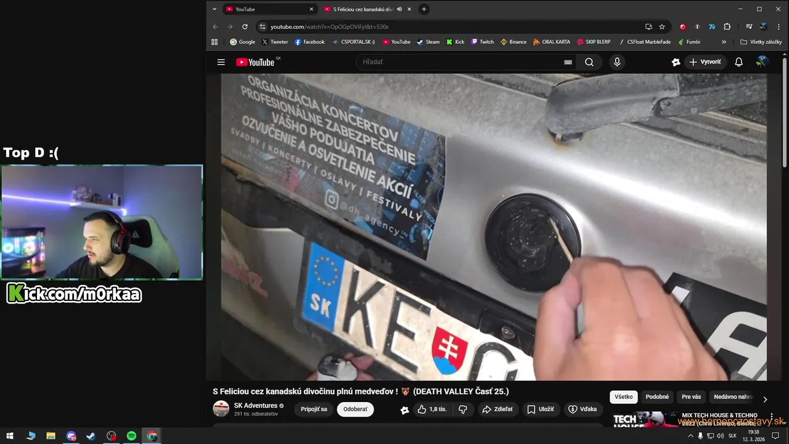Click the red extension icon in toolbar
Screen dimensions: 789x444
(682, 27)
